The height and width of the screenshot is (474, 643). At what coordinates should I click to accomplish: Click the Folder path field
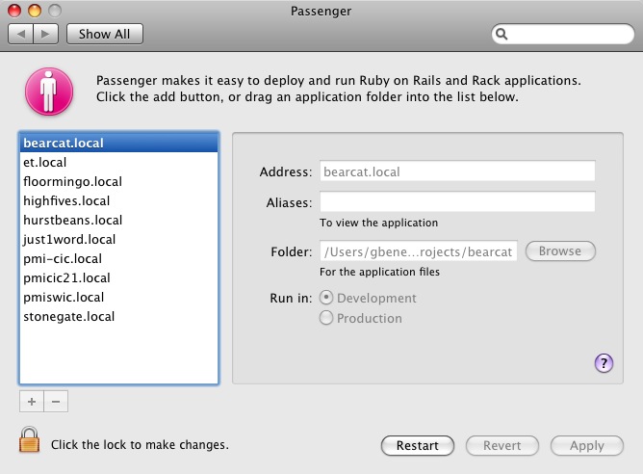click(419, 250)
